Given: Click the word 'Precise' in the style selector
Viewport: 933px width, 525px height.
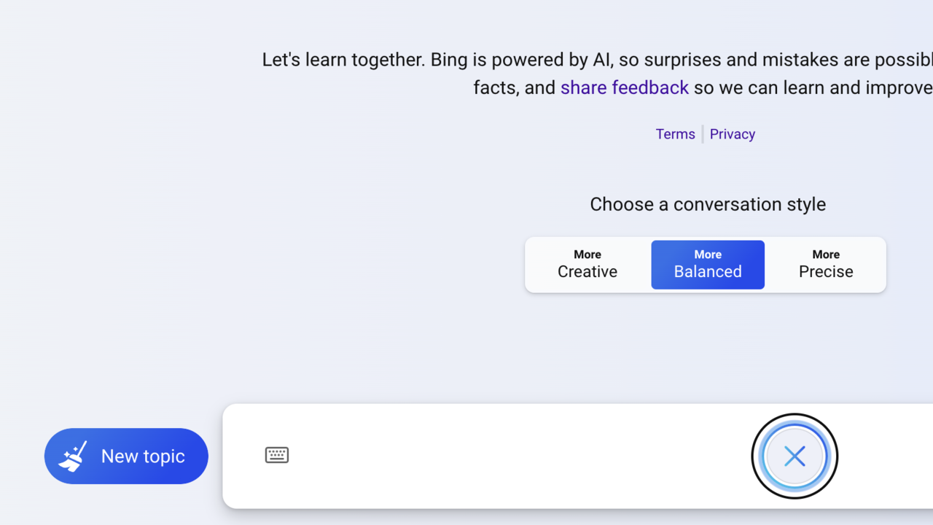Looking at the screenshot, I should (x=826, y=272).
